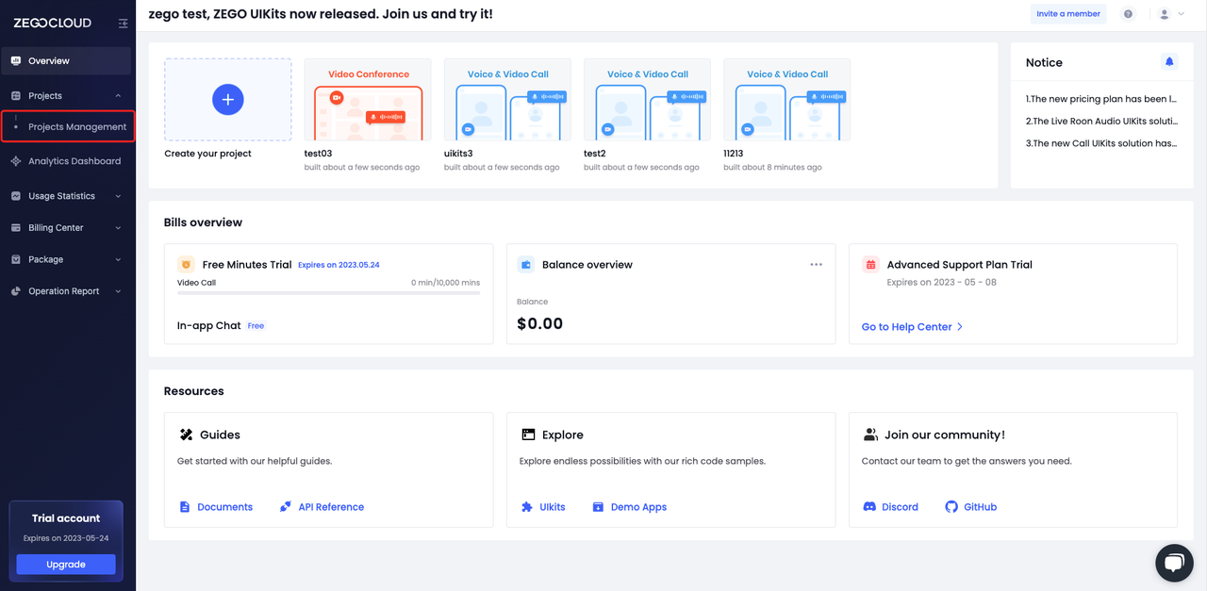Click the Projects menu label

pyautogui.click(x=45, y=96)
